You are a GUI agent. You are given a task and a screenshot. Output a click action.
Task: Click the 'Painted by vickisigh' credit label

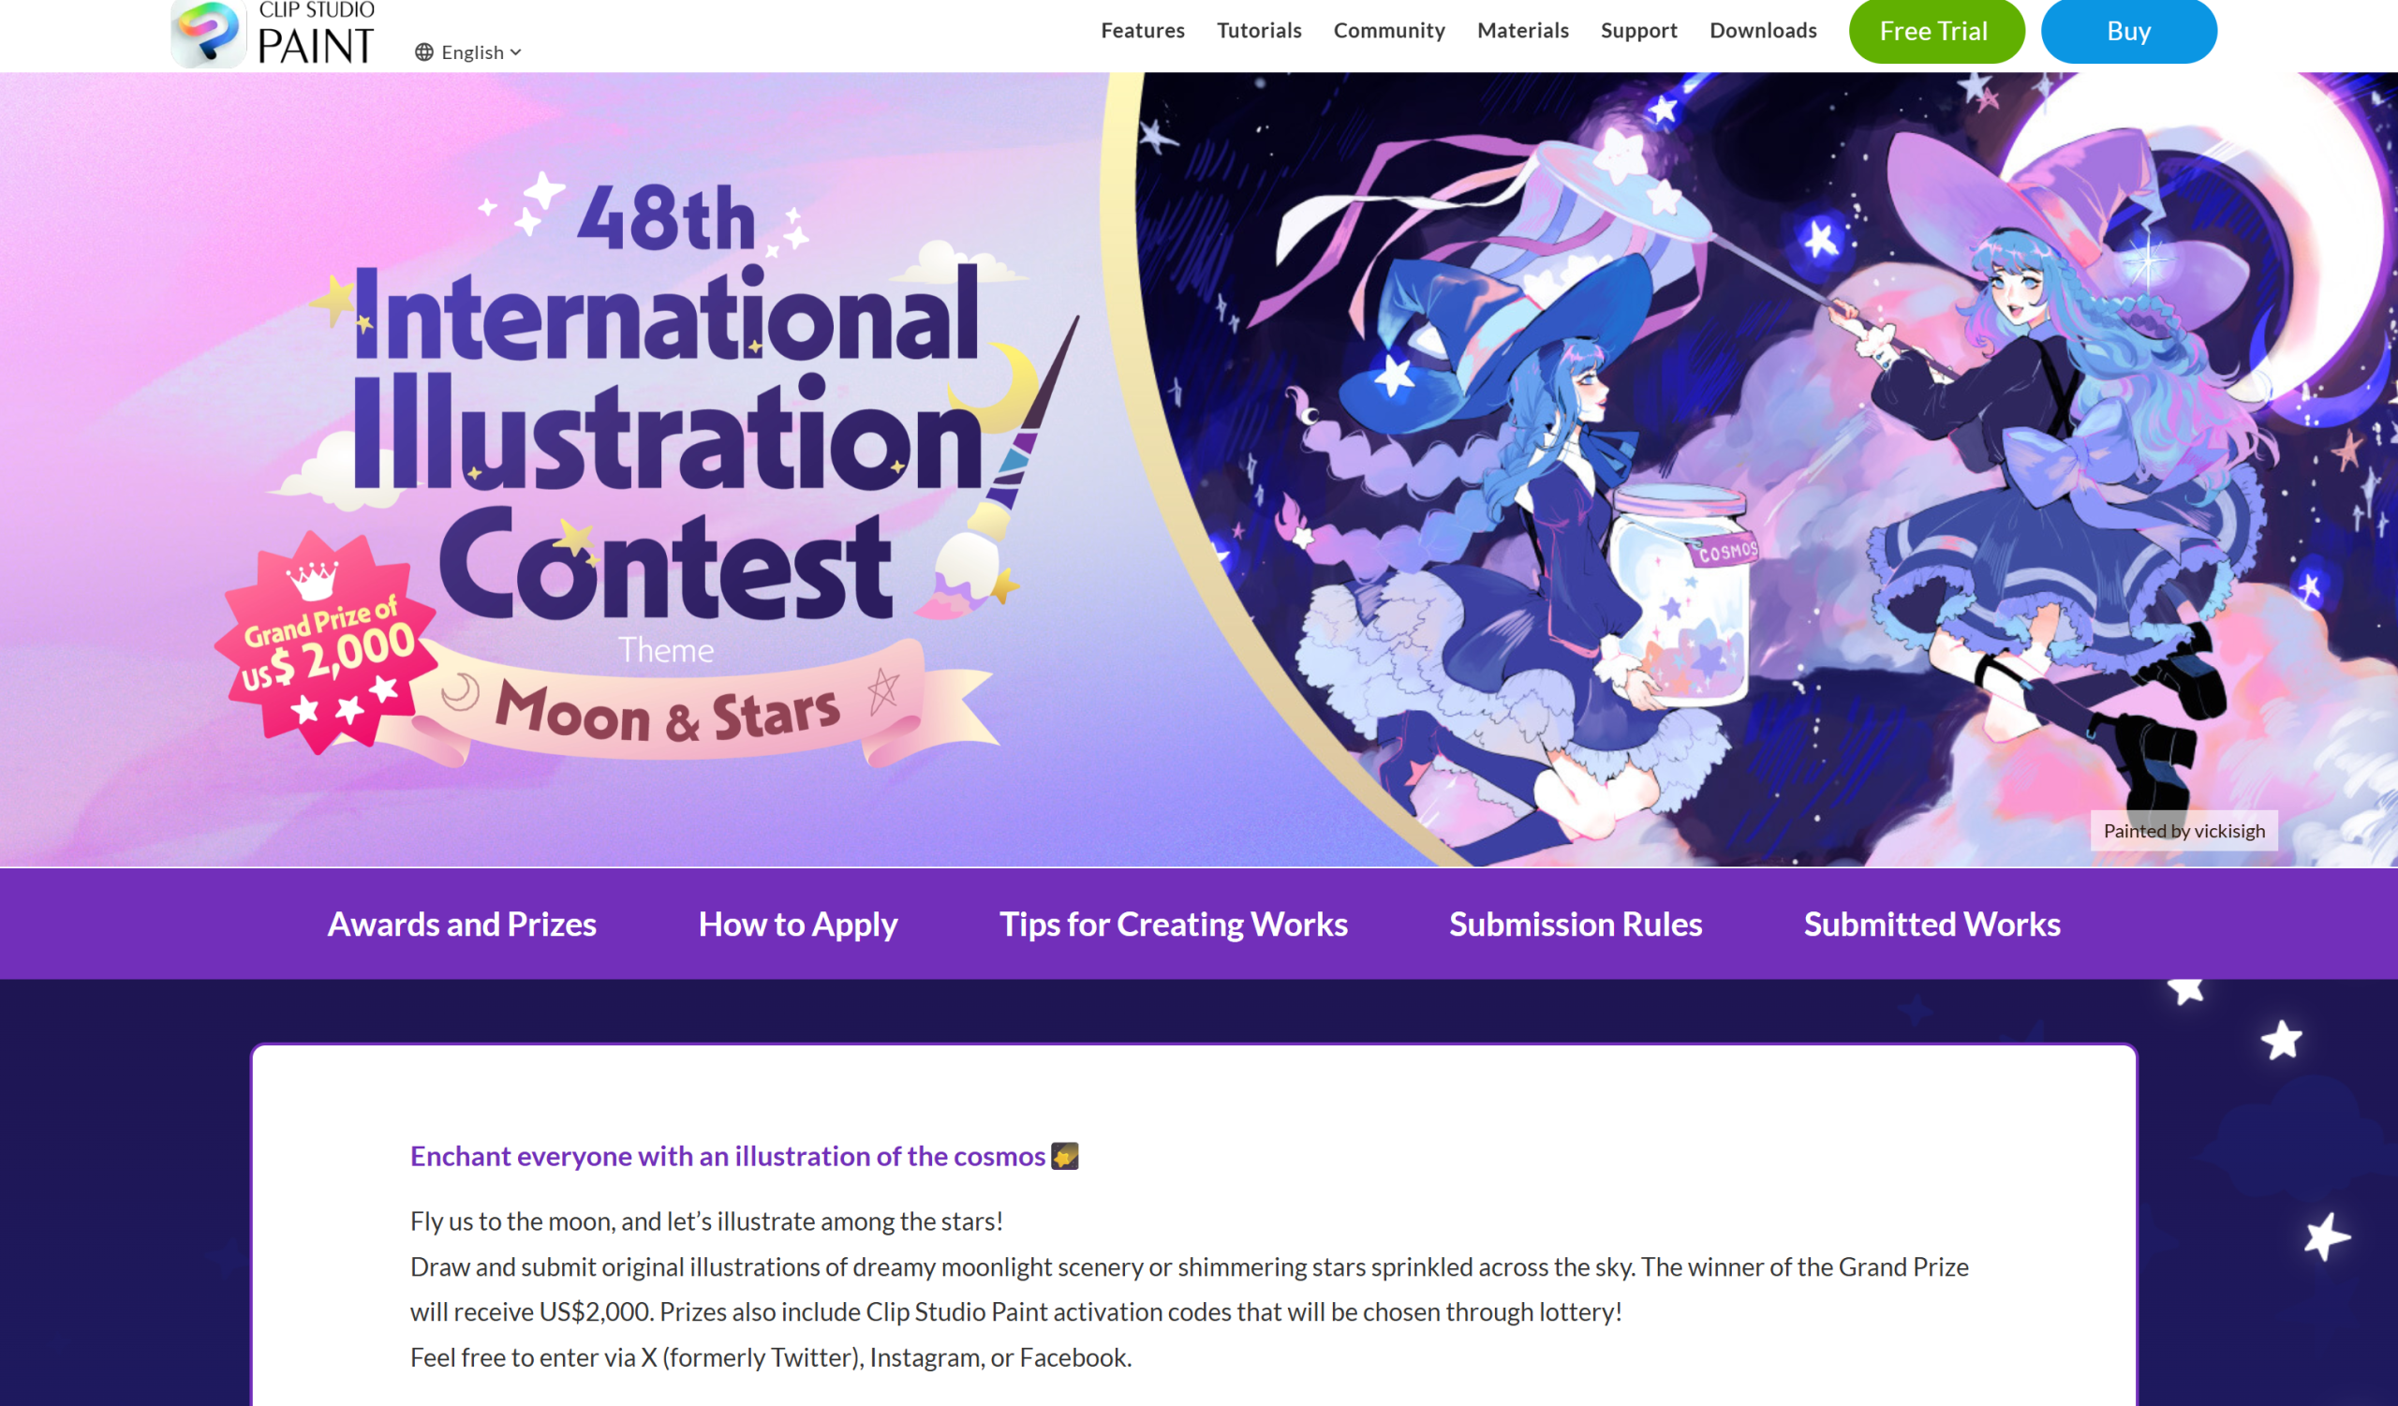click(2183, 831)
